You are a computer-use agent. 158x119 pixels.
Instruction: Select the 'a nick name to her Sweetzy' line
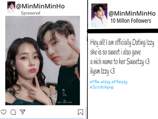pyautogui.click(x=117, y=61)
